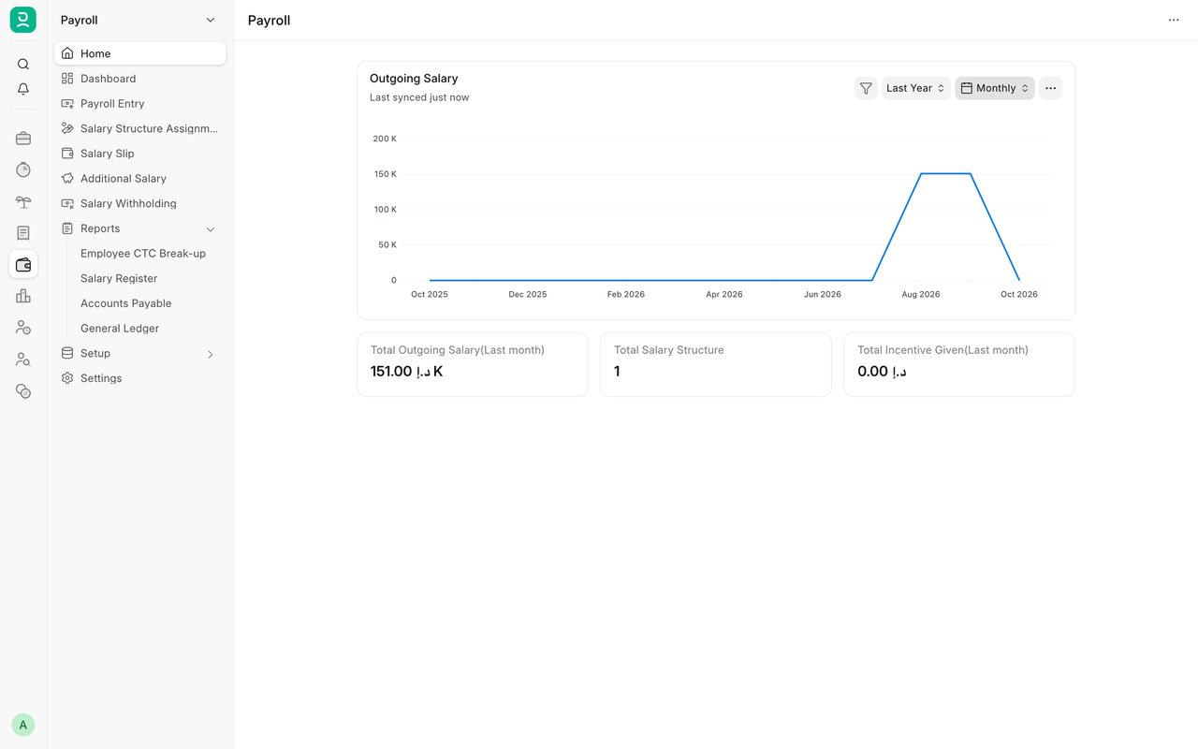Open the palm tree leaves workspace icon

point(23,201)
